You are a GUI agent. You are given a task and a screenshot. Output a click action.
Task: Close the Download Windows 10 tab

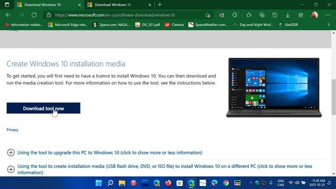(79, 5)
